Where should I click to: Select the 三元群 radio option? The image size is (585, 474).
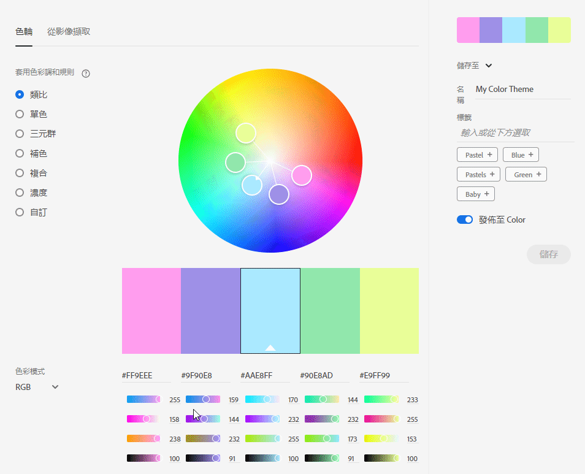pyautogui.click(x=20, y=134)
